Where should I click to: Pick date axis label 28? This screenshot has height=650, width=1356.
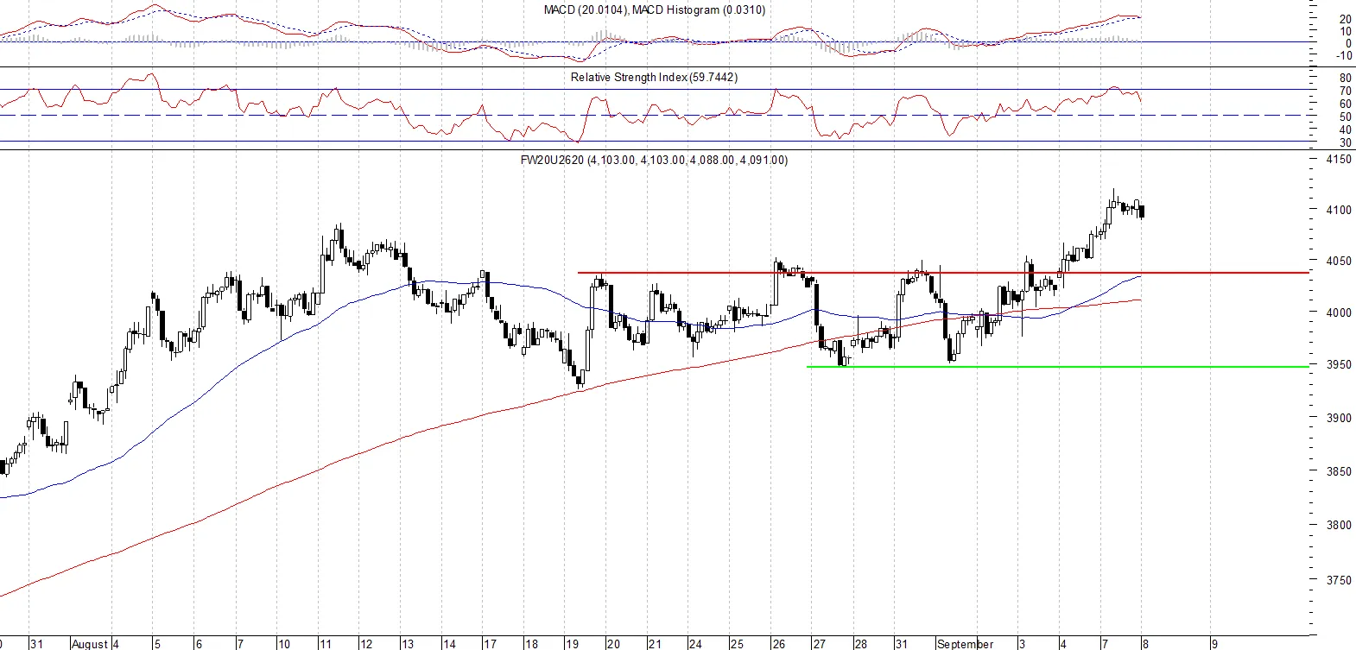[860, 644]
